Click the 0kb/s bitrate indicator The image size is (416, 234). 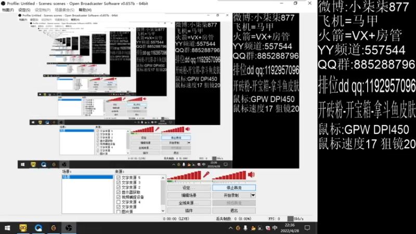[x=295, y=219]
